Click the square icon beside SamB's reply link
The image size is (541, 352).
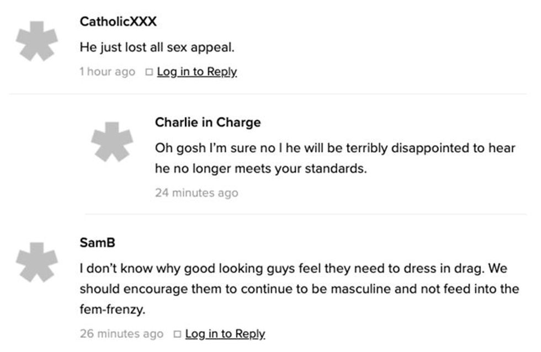(x=177, y=334)
